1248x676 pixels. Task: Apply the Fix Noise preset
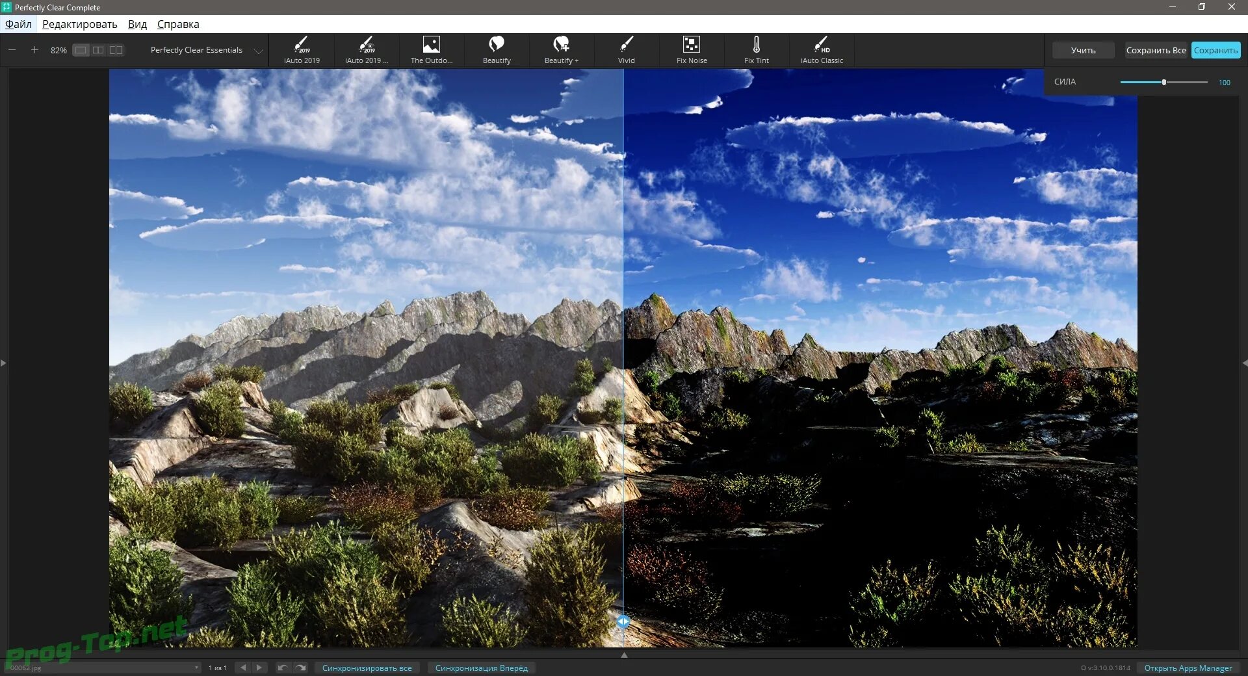point(692,50)
